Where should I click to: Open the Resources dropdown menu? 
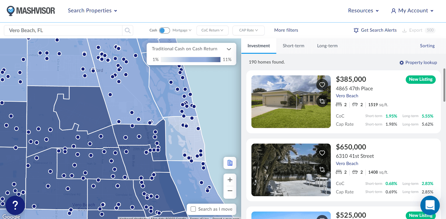coord(363,11)
